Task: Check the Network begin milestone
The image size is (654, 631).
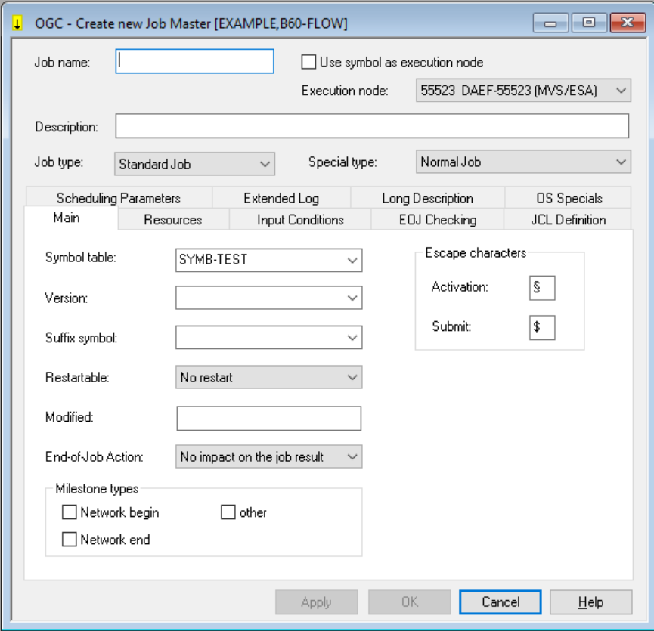Action: pyautogui.click(x=70, y=512)
